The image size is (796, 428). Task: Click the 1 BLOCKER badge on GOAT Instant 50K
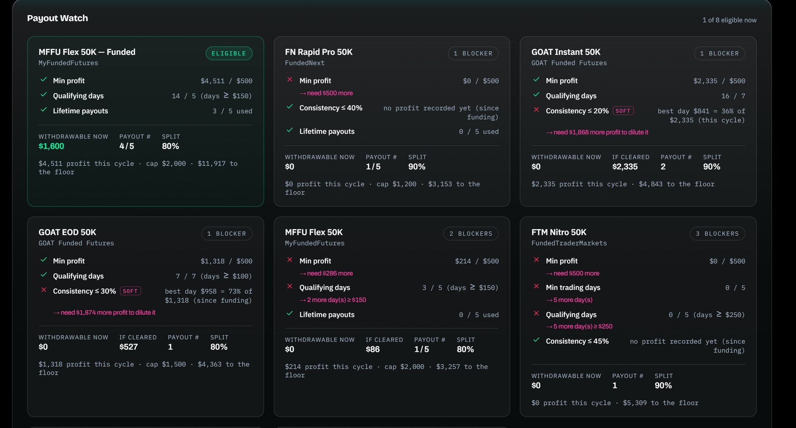click(719, 53)
